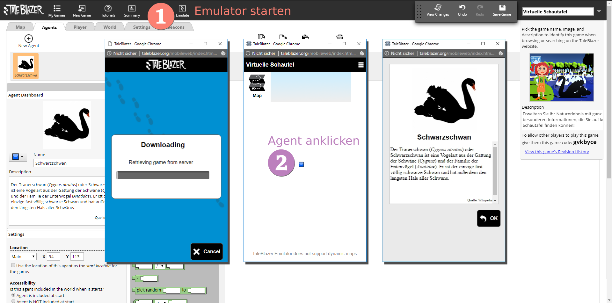
Task: Click game code text 'gvkbyce'
Action: click(x=585, y=142)
